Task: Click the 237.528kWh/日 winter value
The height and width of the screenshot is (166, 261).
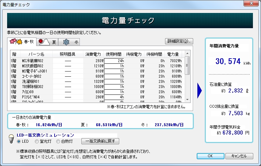Action: pos(169,125)
